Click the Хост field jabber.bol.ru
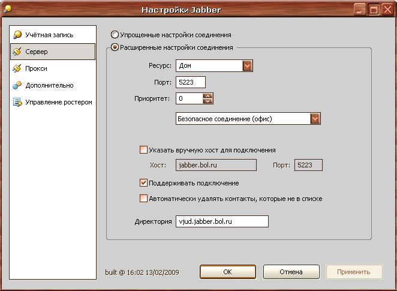This screenshot has width=397, height=291. coord(216,165)
